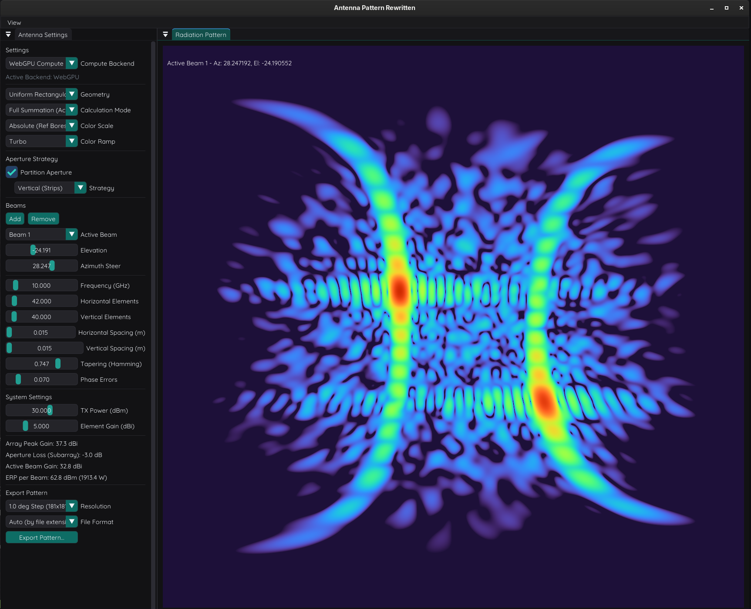Click the 'Active Beam 1 - Az' overlay text

[229, 63]
